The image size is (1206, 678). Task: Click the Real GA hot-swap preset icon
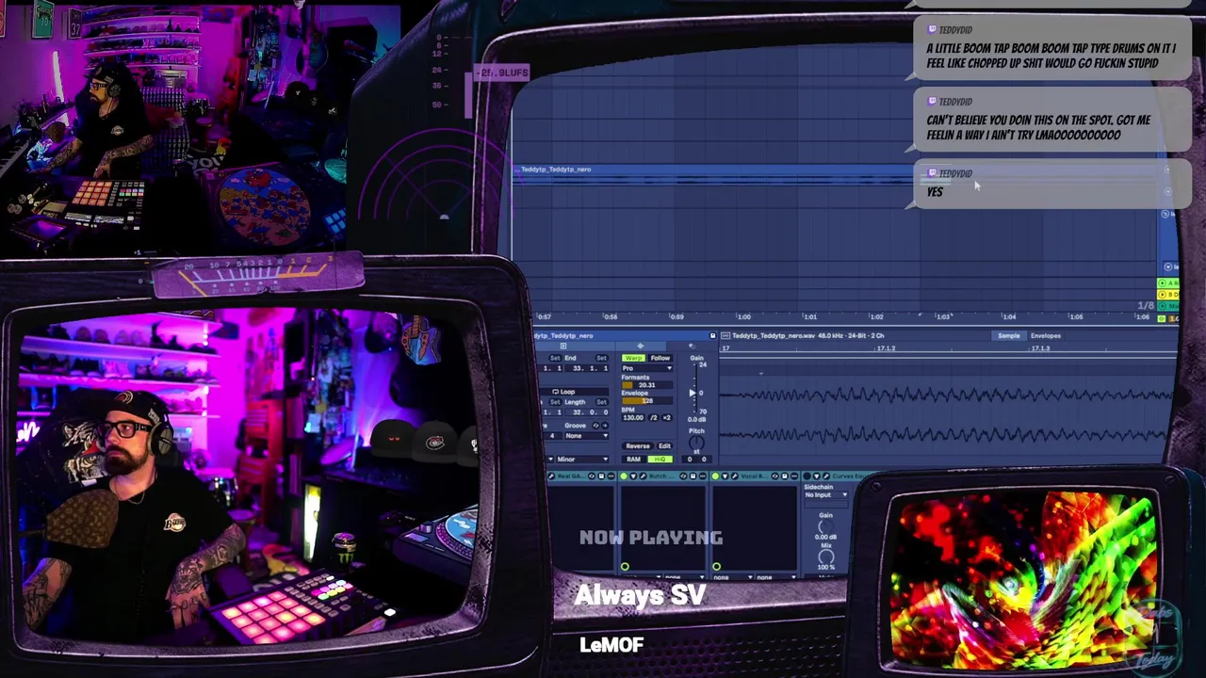[592, 476]
